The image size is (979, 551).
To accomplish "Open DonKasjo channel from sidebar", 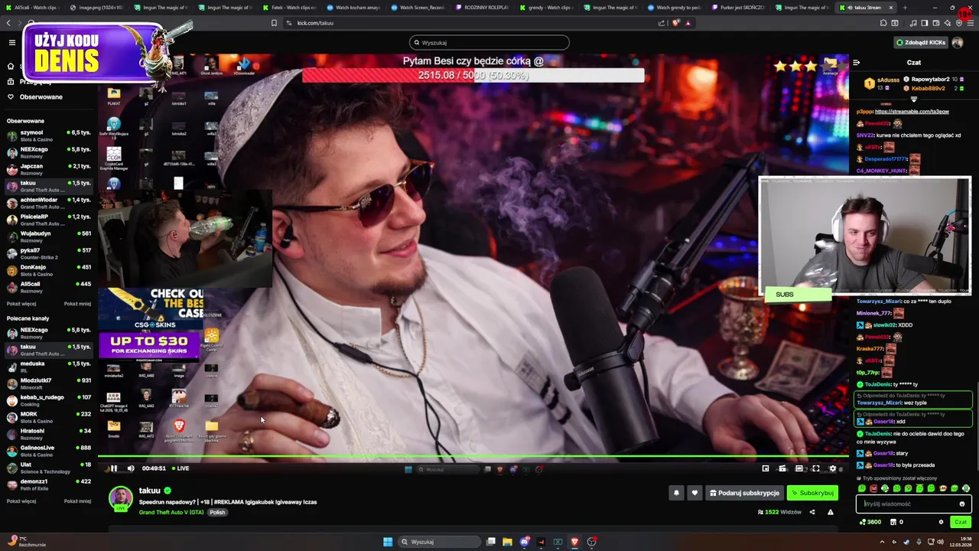I will (x=49, y=270).
